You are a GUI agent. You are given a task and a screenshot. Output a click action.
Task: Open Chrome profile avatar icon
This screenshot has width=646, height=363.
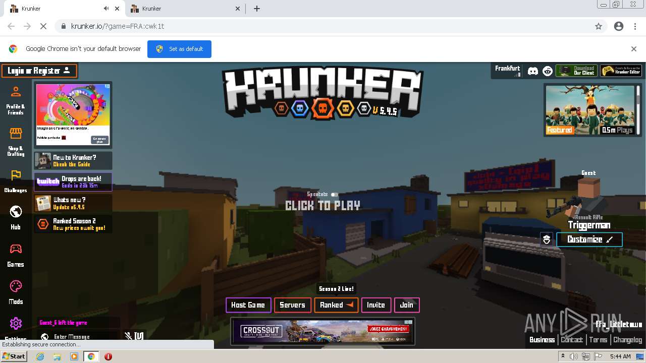tap(619, 26)
